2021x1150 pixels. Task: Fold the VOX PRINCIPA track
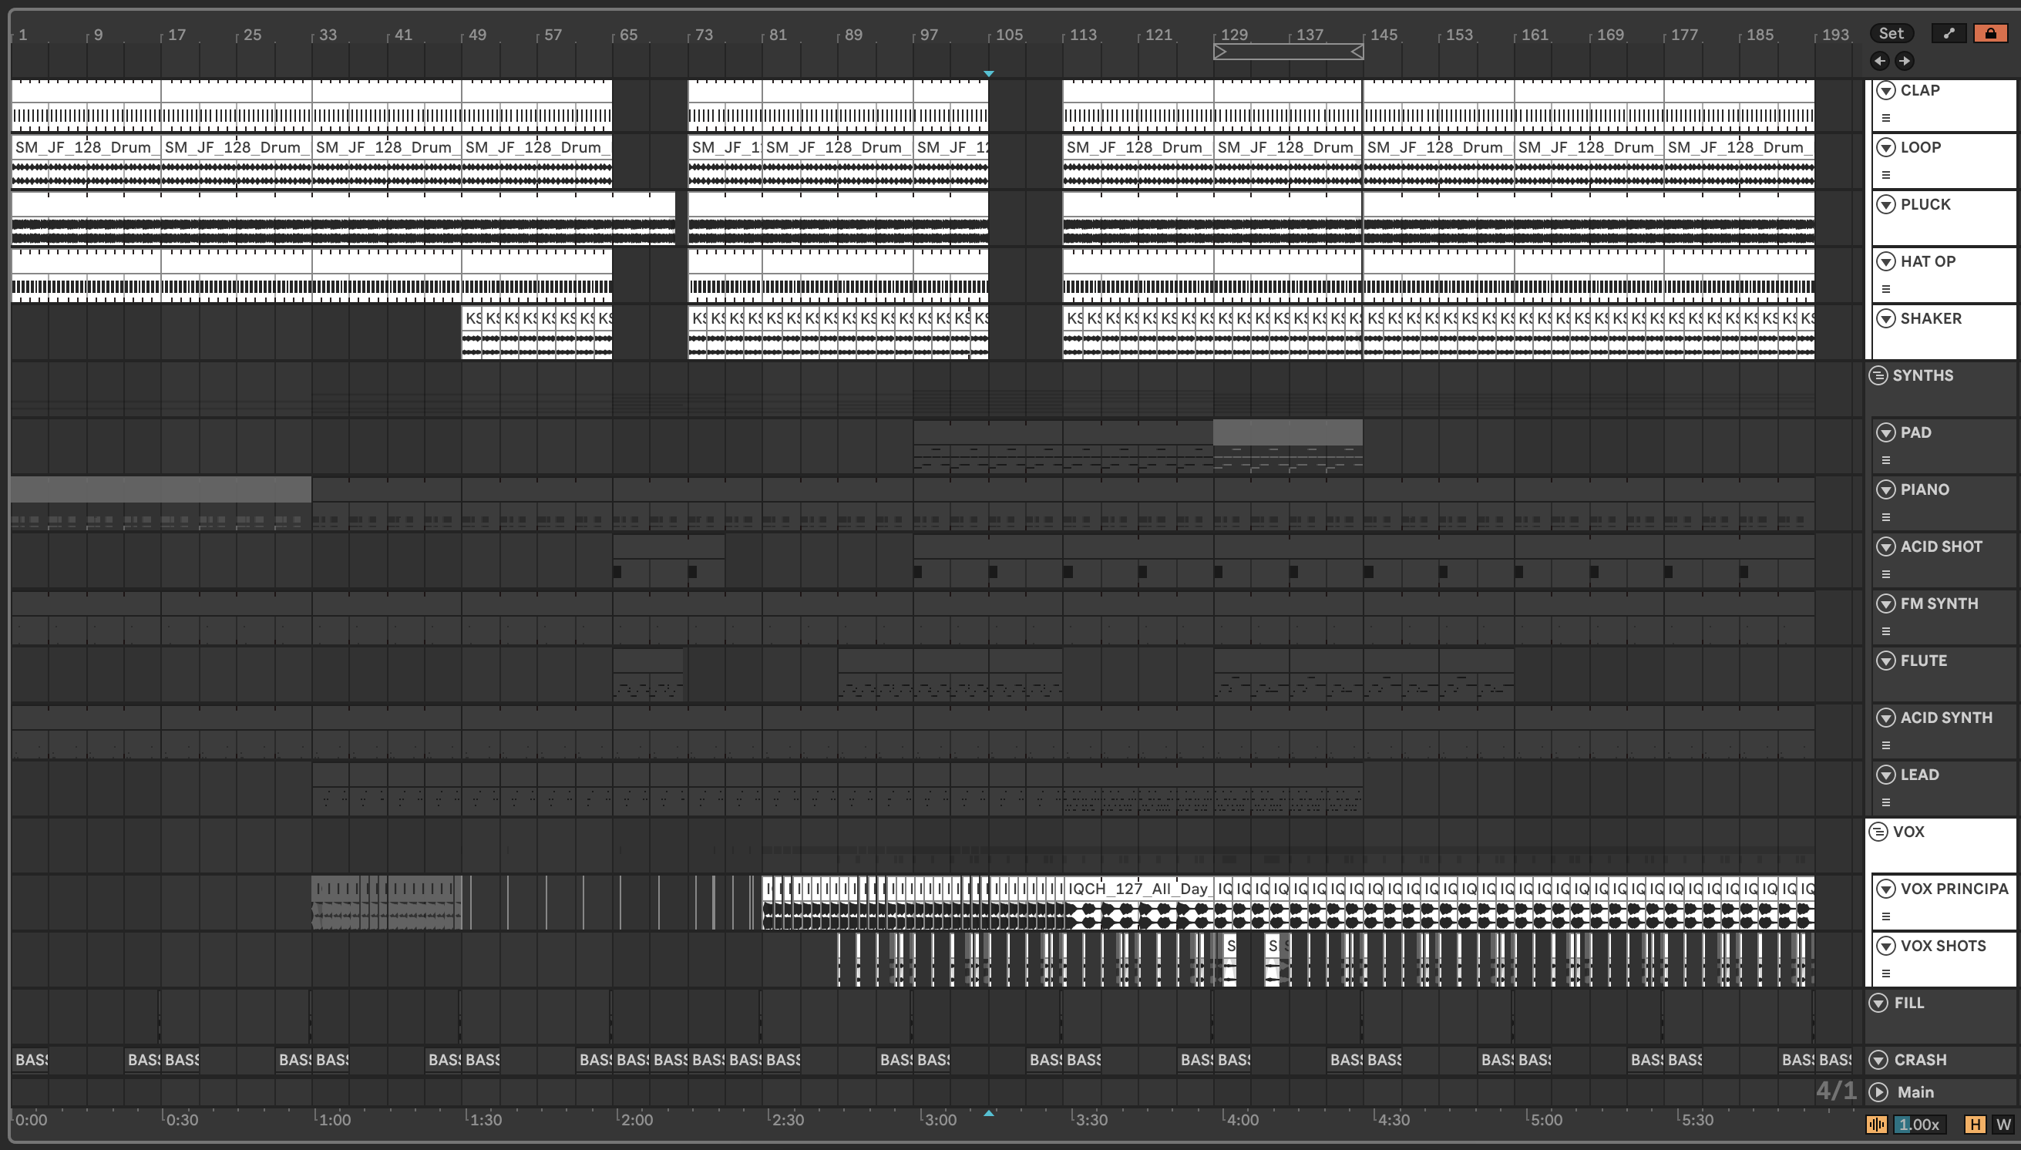[x=1886, y=889]
